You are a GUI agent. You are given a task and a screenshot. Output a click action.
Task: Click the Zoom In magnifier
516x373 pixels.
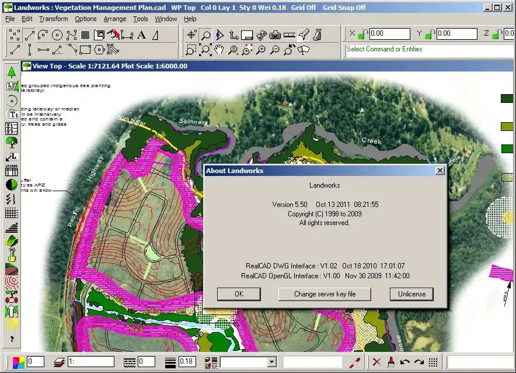pos(261,50)
